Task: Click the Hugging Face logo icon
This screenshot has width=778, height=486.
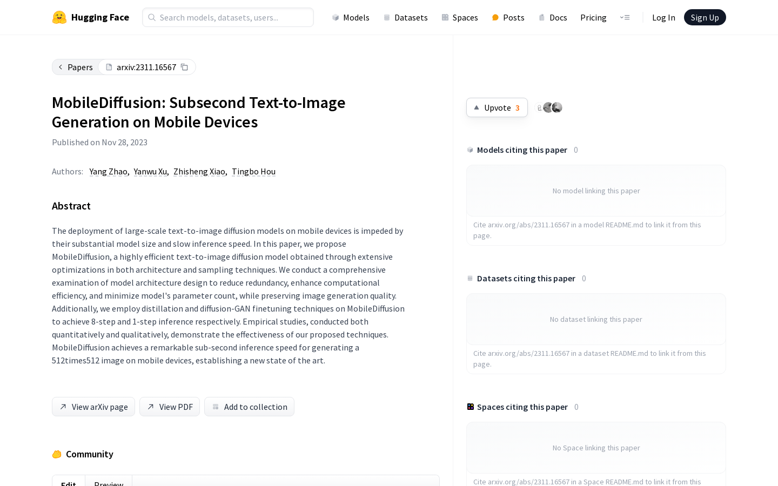Action: click(x=59, y=17)
